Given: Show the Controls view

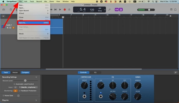Looking at the screenshot, I should coord(83,72).
